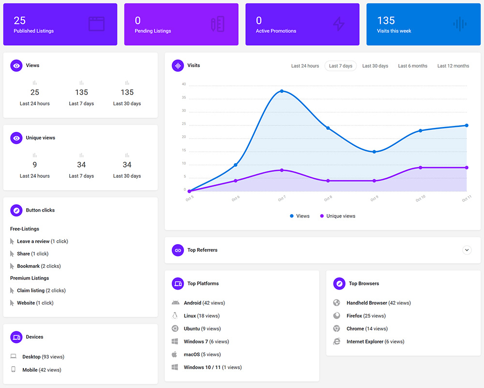
Task: Select the Last 12 months range
Action: (453, 66)
